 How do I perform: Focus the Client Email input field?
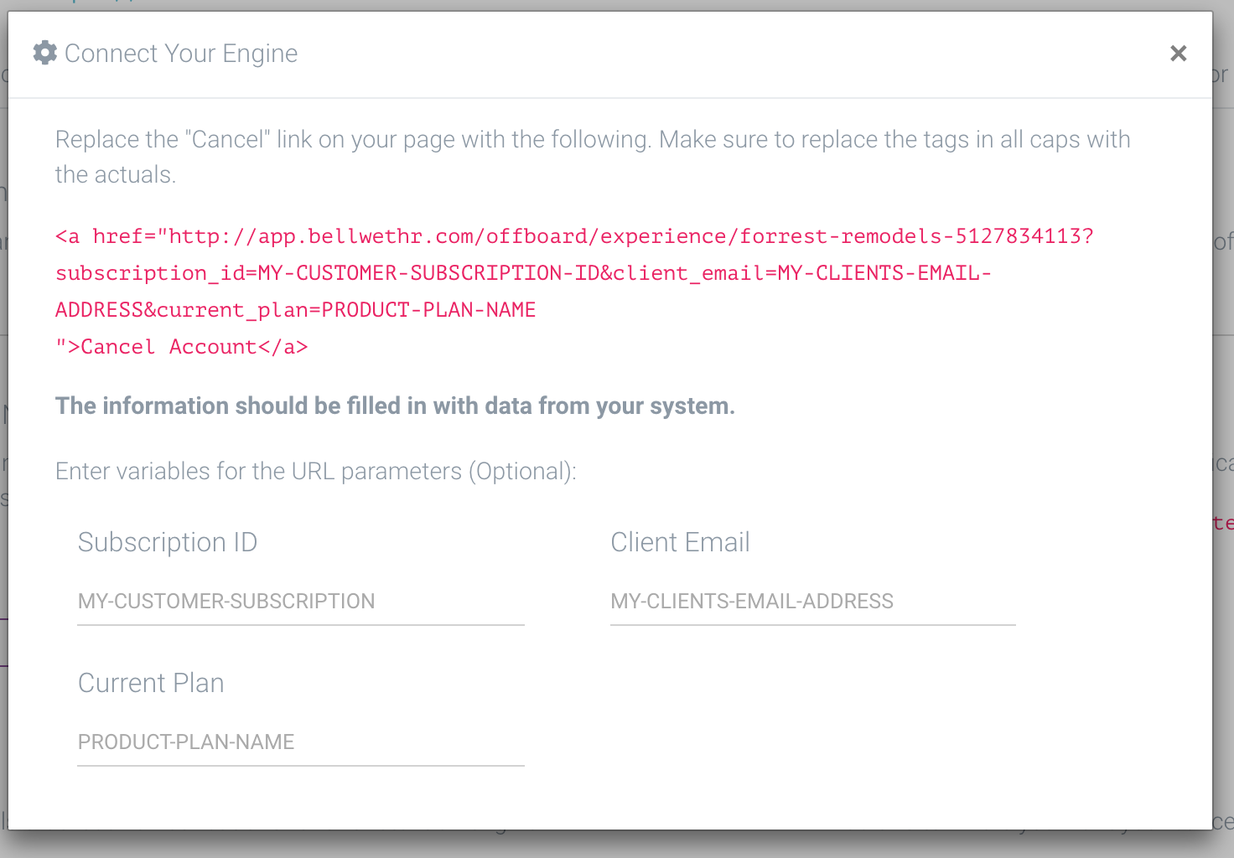[813, 602]
